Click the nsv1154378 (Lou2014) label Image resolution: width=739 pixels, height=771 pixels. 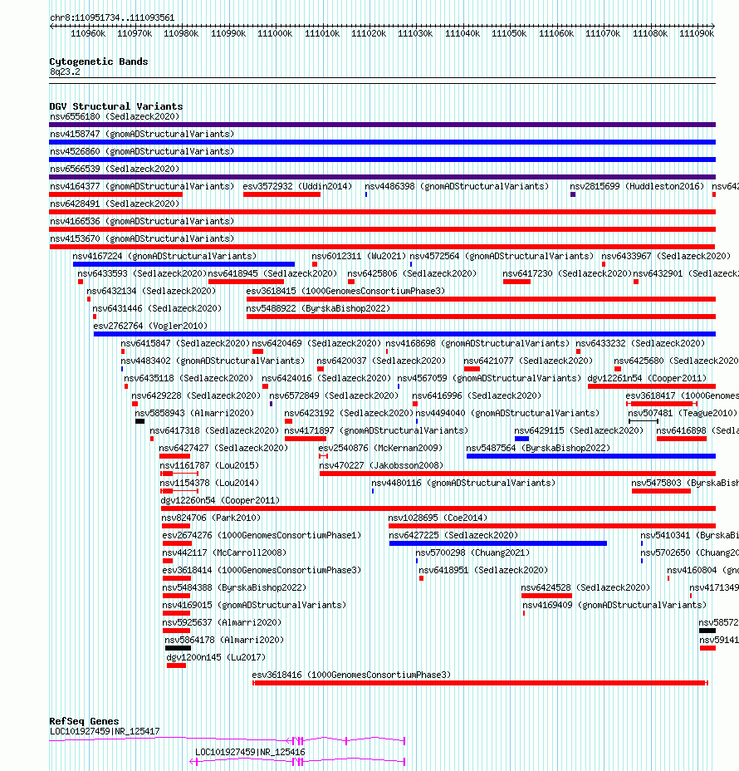(209, 483)
